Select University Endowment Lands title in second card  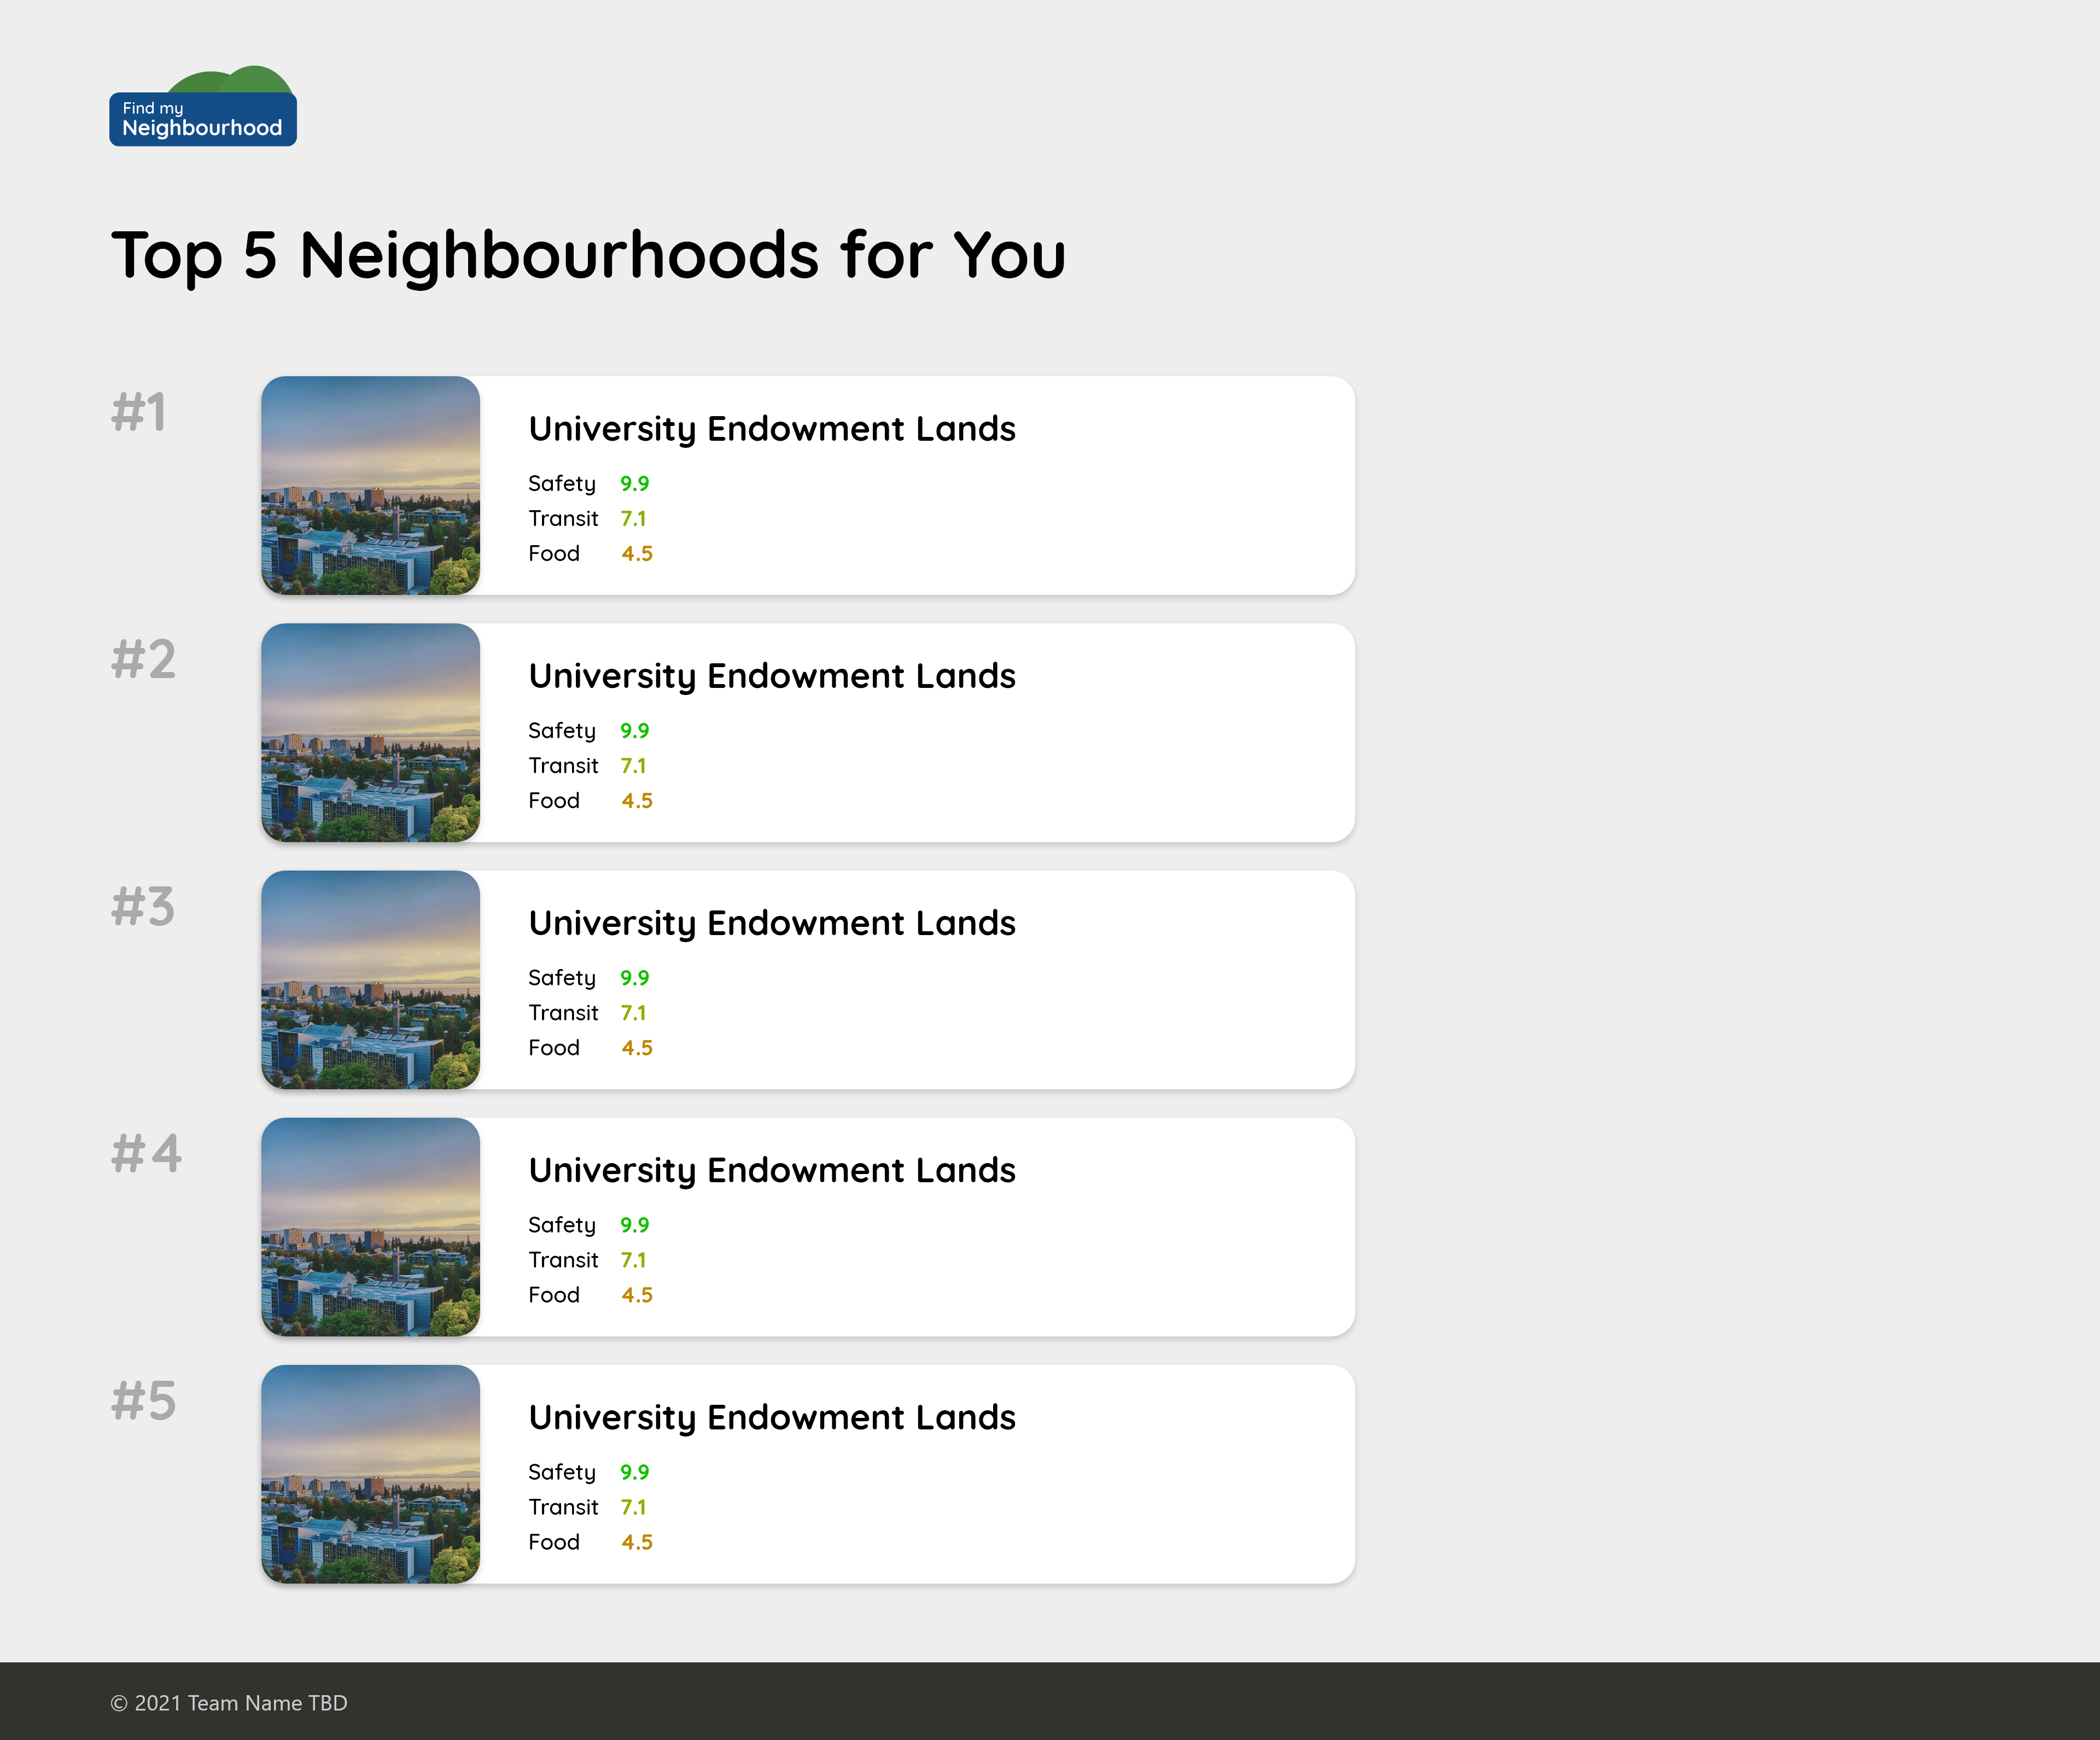pos(771,676)
